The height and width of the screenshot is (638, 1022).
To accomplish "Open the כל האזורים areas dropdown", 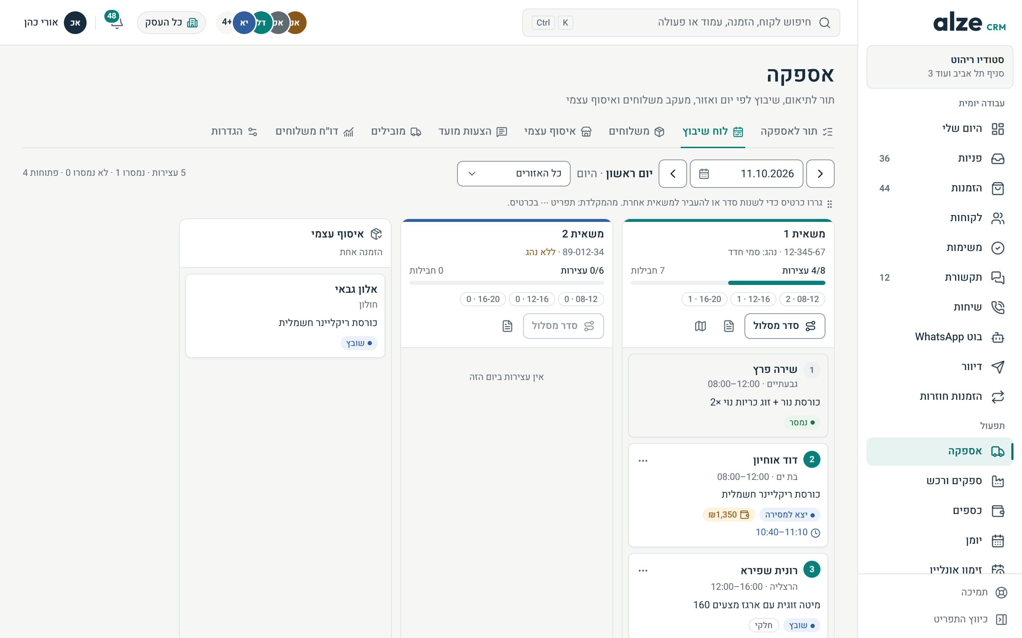I will tap(513, 173).
